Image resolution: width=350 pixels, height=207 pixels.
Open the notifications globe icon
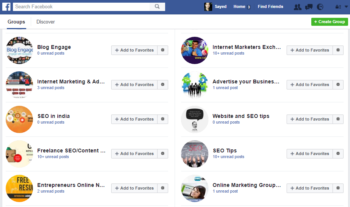(x=320, y=7)
